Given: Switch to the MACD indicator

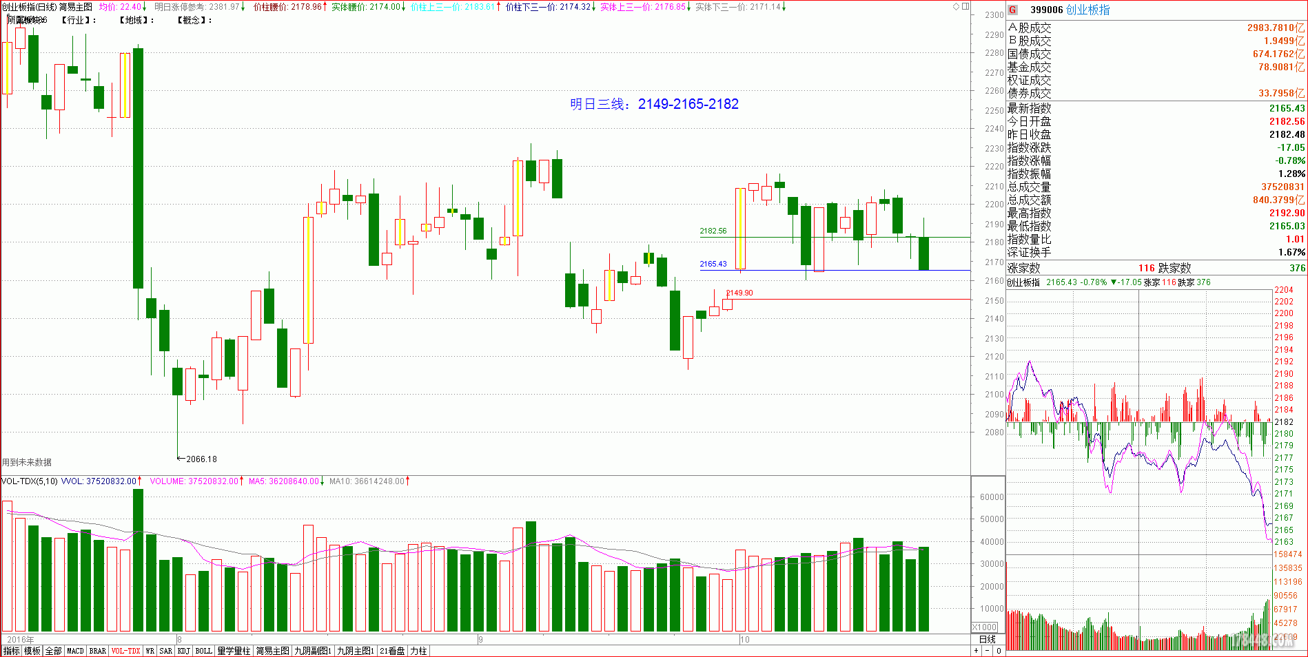Looking at the screenshot, I should 75,651.
